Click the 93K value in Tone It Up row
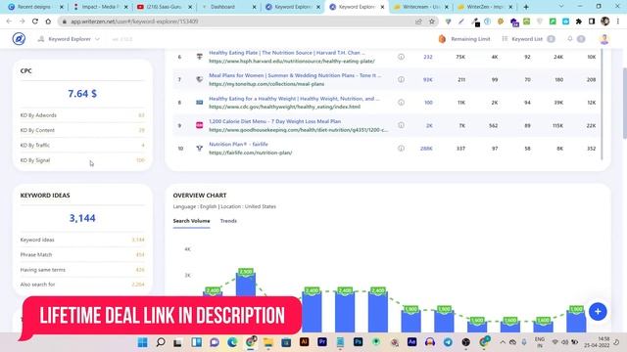Screen dimensions: 627x352 pyautogui.click(x=427, y=80)
